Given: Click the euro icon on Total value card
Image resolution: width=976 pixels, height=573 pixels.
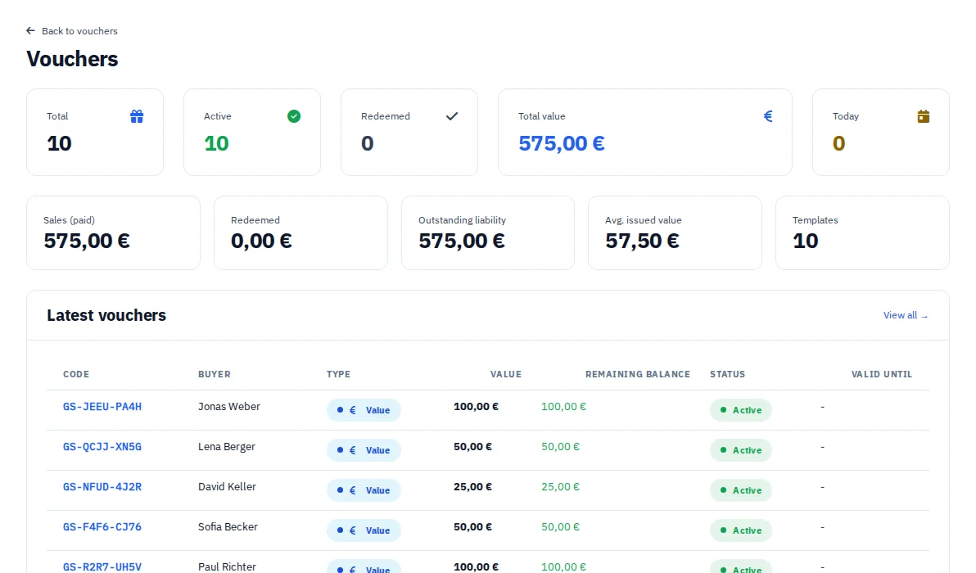Looking at the screenshot, I should (x=767, y=115).
